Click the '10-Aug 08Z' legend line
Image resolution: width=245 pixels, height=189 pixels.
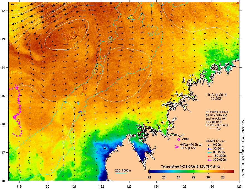214,122
